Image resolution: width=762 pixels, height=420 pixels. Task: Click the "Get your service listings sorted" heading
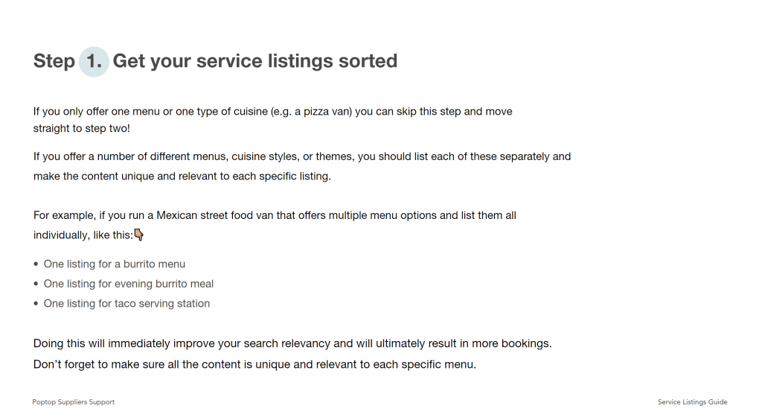254,61
